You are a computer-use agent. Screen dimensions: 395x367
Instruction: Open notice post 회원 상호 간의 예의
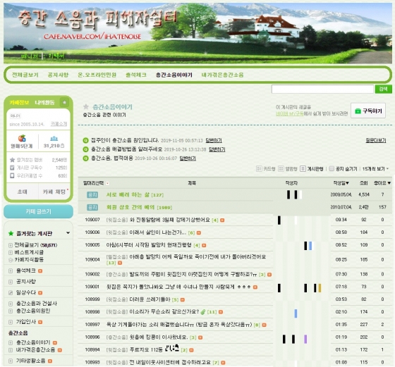point(130,207)
